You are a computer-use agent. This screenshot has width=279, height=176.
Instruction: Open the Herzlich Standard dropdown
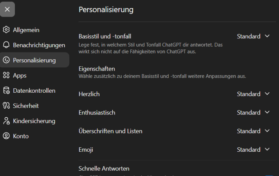click(253, 94)
